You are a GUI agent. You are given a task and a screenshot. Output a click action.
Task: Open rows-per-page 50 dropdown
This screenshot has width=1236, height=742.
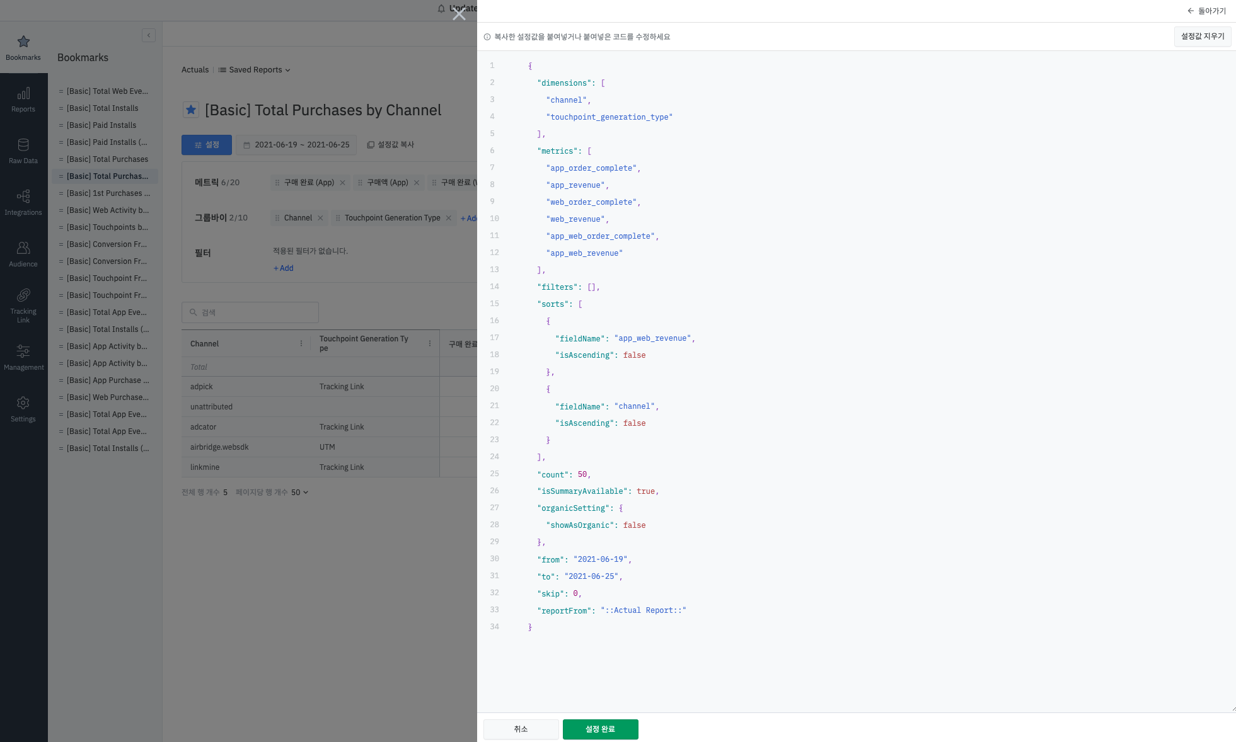click(300, 493)
